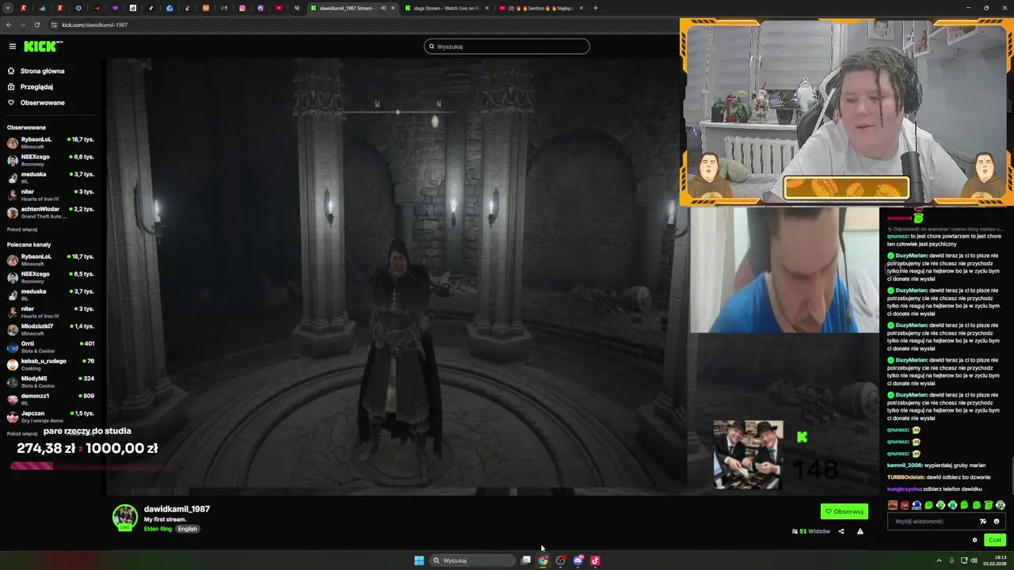Pick the last clown-like emote in row
1014x570 pixels.
[1001, 505]
